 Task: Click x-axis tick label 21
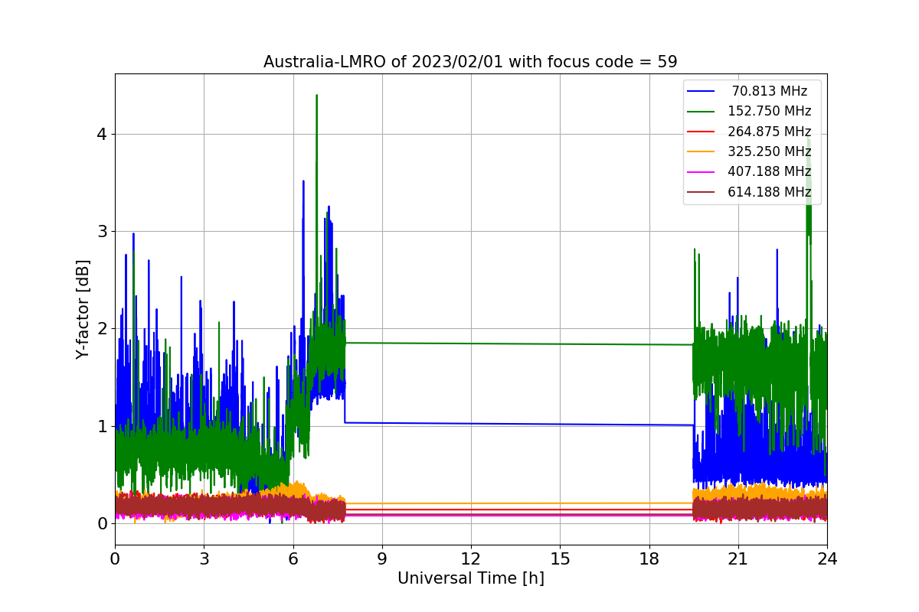[x=737, y=559]
